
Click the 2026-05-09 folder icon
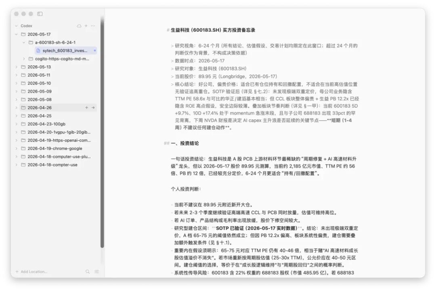[x=23, y=91]
